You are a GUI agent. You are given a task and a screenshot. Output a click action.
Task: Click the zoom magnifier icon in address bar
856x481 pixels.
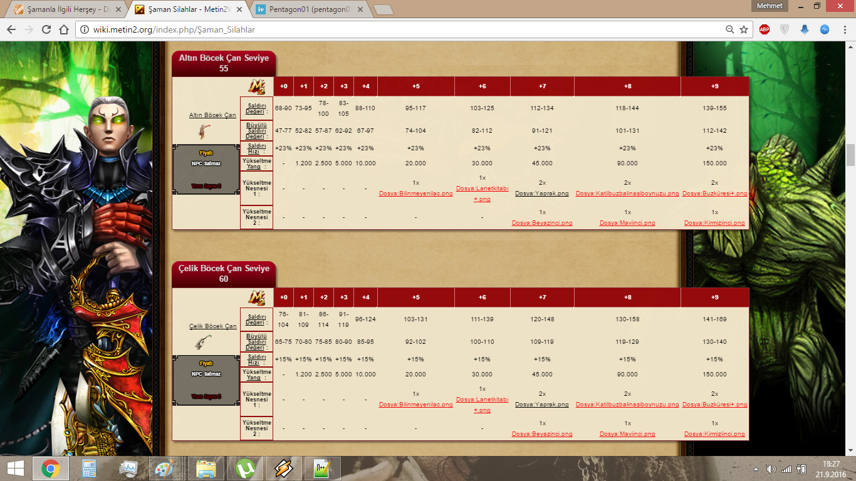[x=729, y=29]
